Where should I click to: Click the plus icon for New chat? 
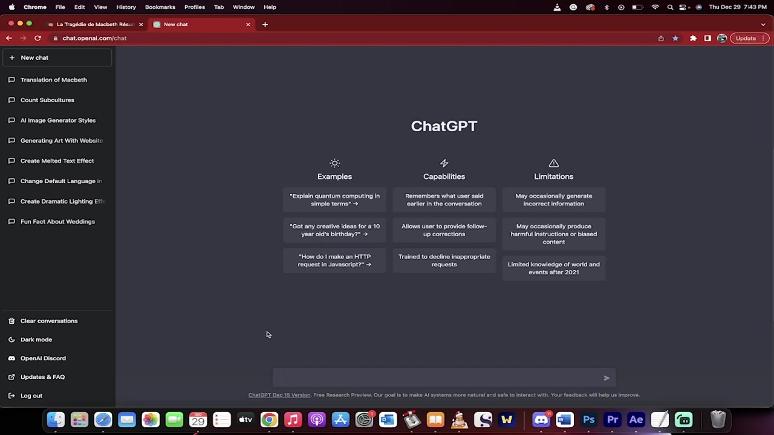tap(11, 57)
